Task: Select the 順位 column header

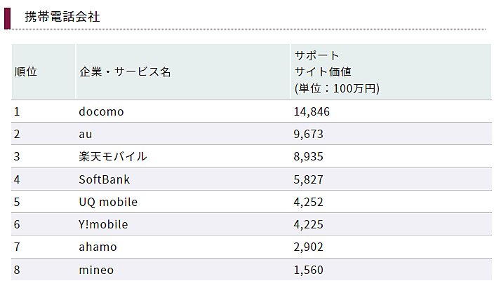Action: pyautogui.click(x=25, y=72)
